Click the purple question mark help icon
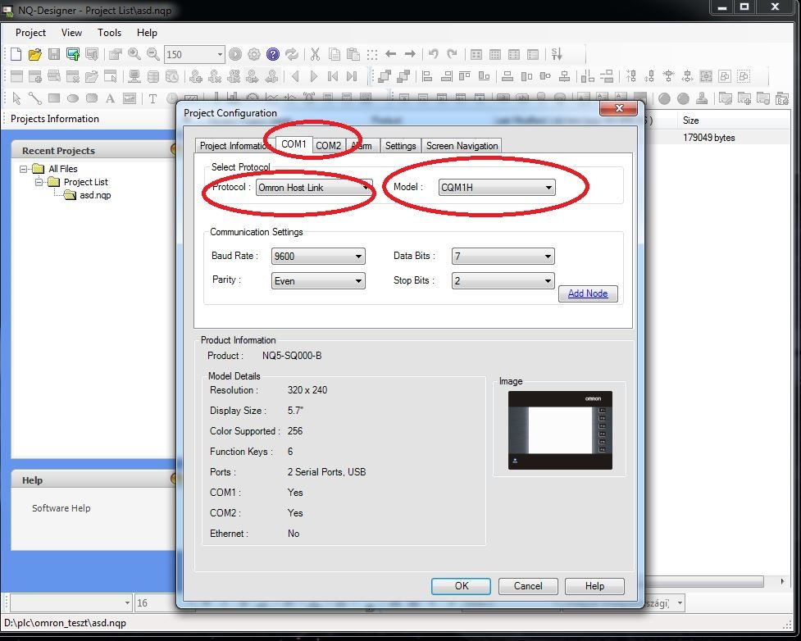 pos(273,54)
